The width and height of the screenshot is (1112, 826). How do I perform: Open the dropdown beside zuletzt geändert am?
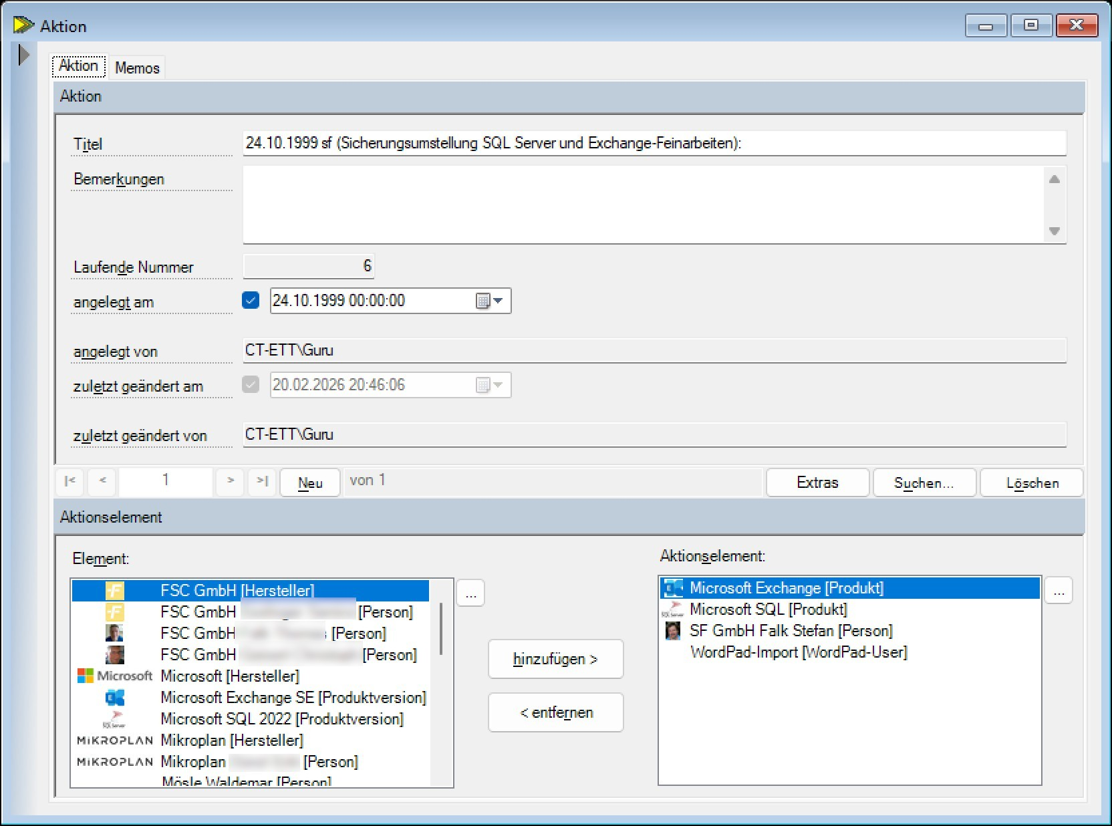coord(500,384)
